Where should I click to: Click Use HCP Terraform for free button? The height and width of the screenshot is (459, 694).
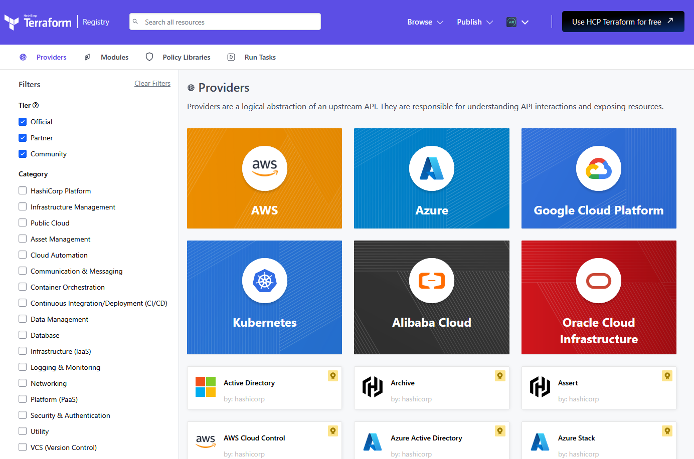pyautogui.click(x=623, y=22)
